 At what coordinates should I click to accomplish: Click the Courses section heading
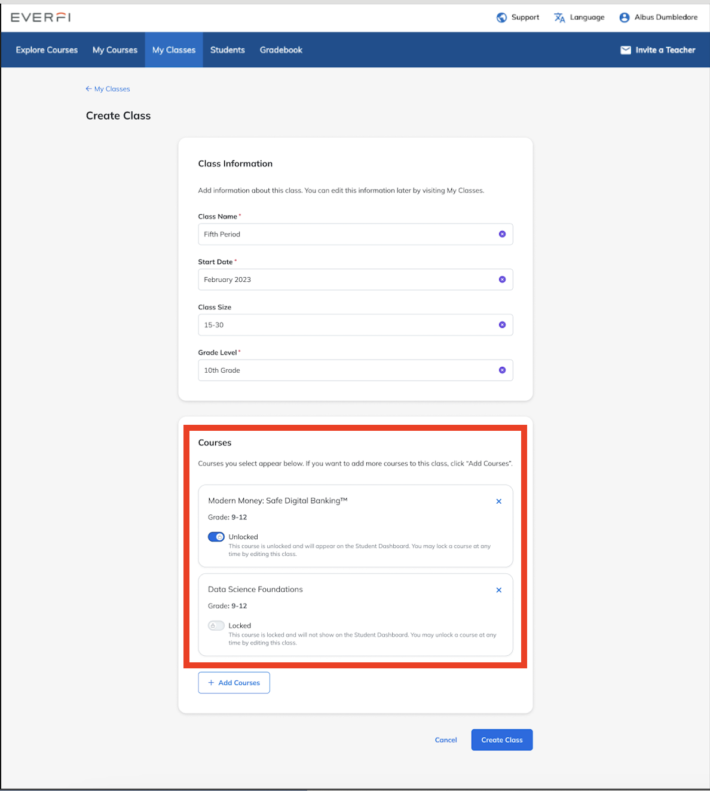[x=215, y=443]
